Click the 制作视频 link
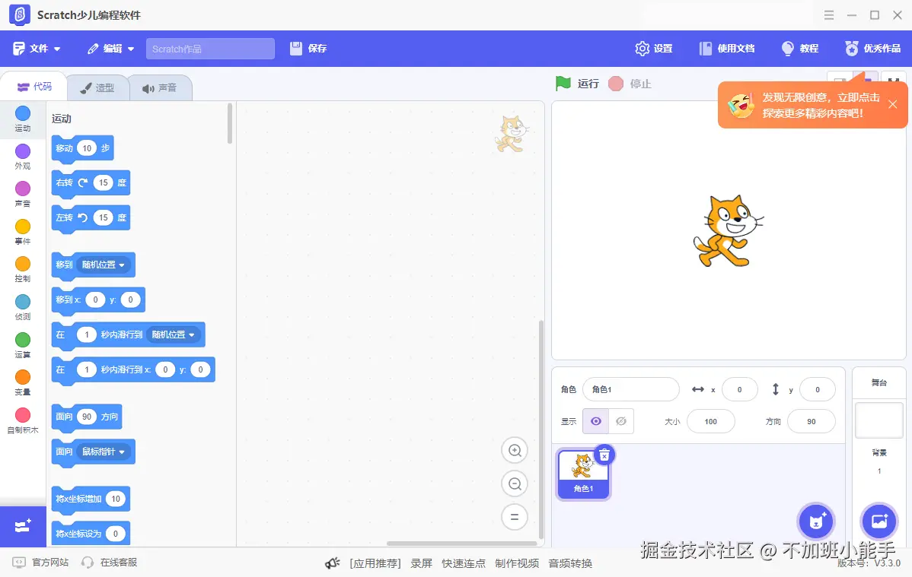The height and width of the screenshot is (577, 912). click(x=517, y=563)
